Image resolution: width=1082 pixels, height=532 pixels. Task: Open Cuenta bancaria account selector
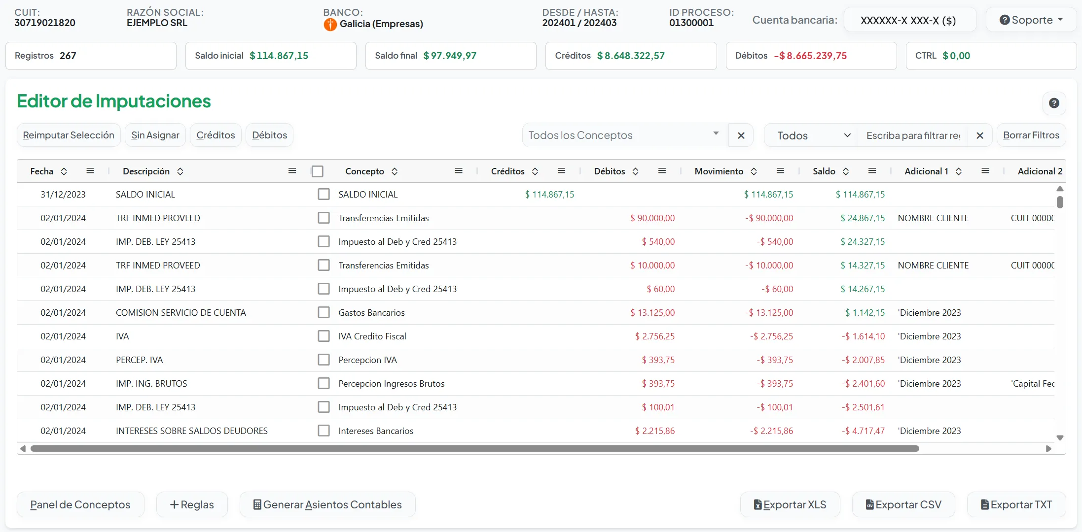click(910, 20)
